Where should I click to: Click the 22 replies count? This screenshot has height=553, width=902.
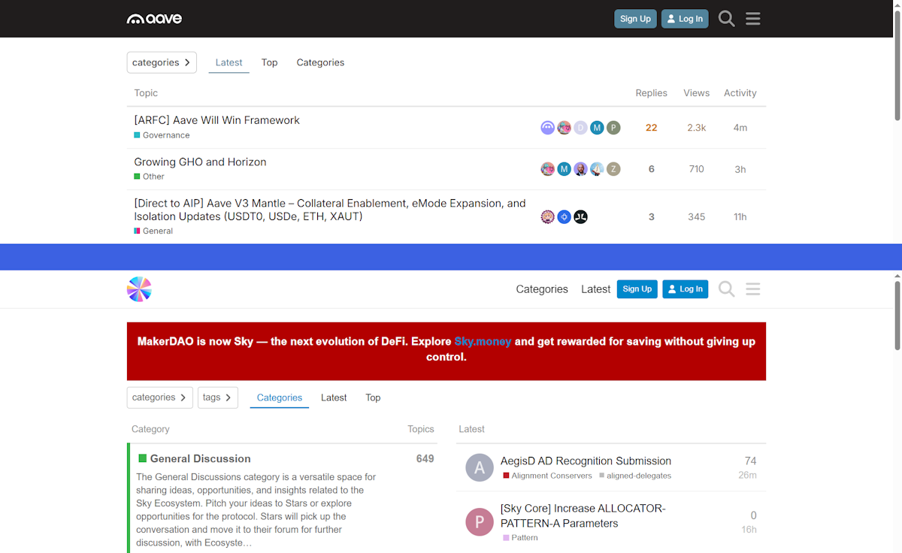pyautogui.click(x=651, y=128)
